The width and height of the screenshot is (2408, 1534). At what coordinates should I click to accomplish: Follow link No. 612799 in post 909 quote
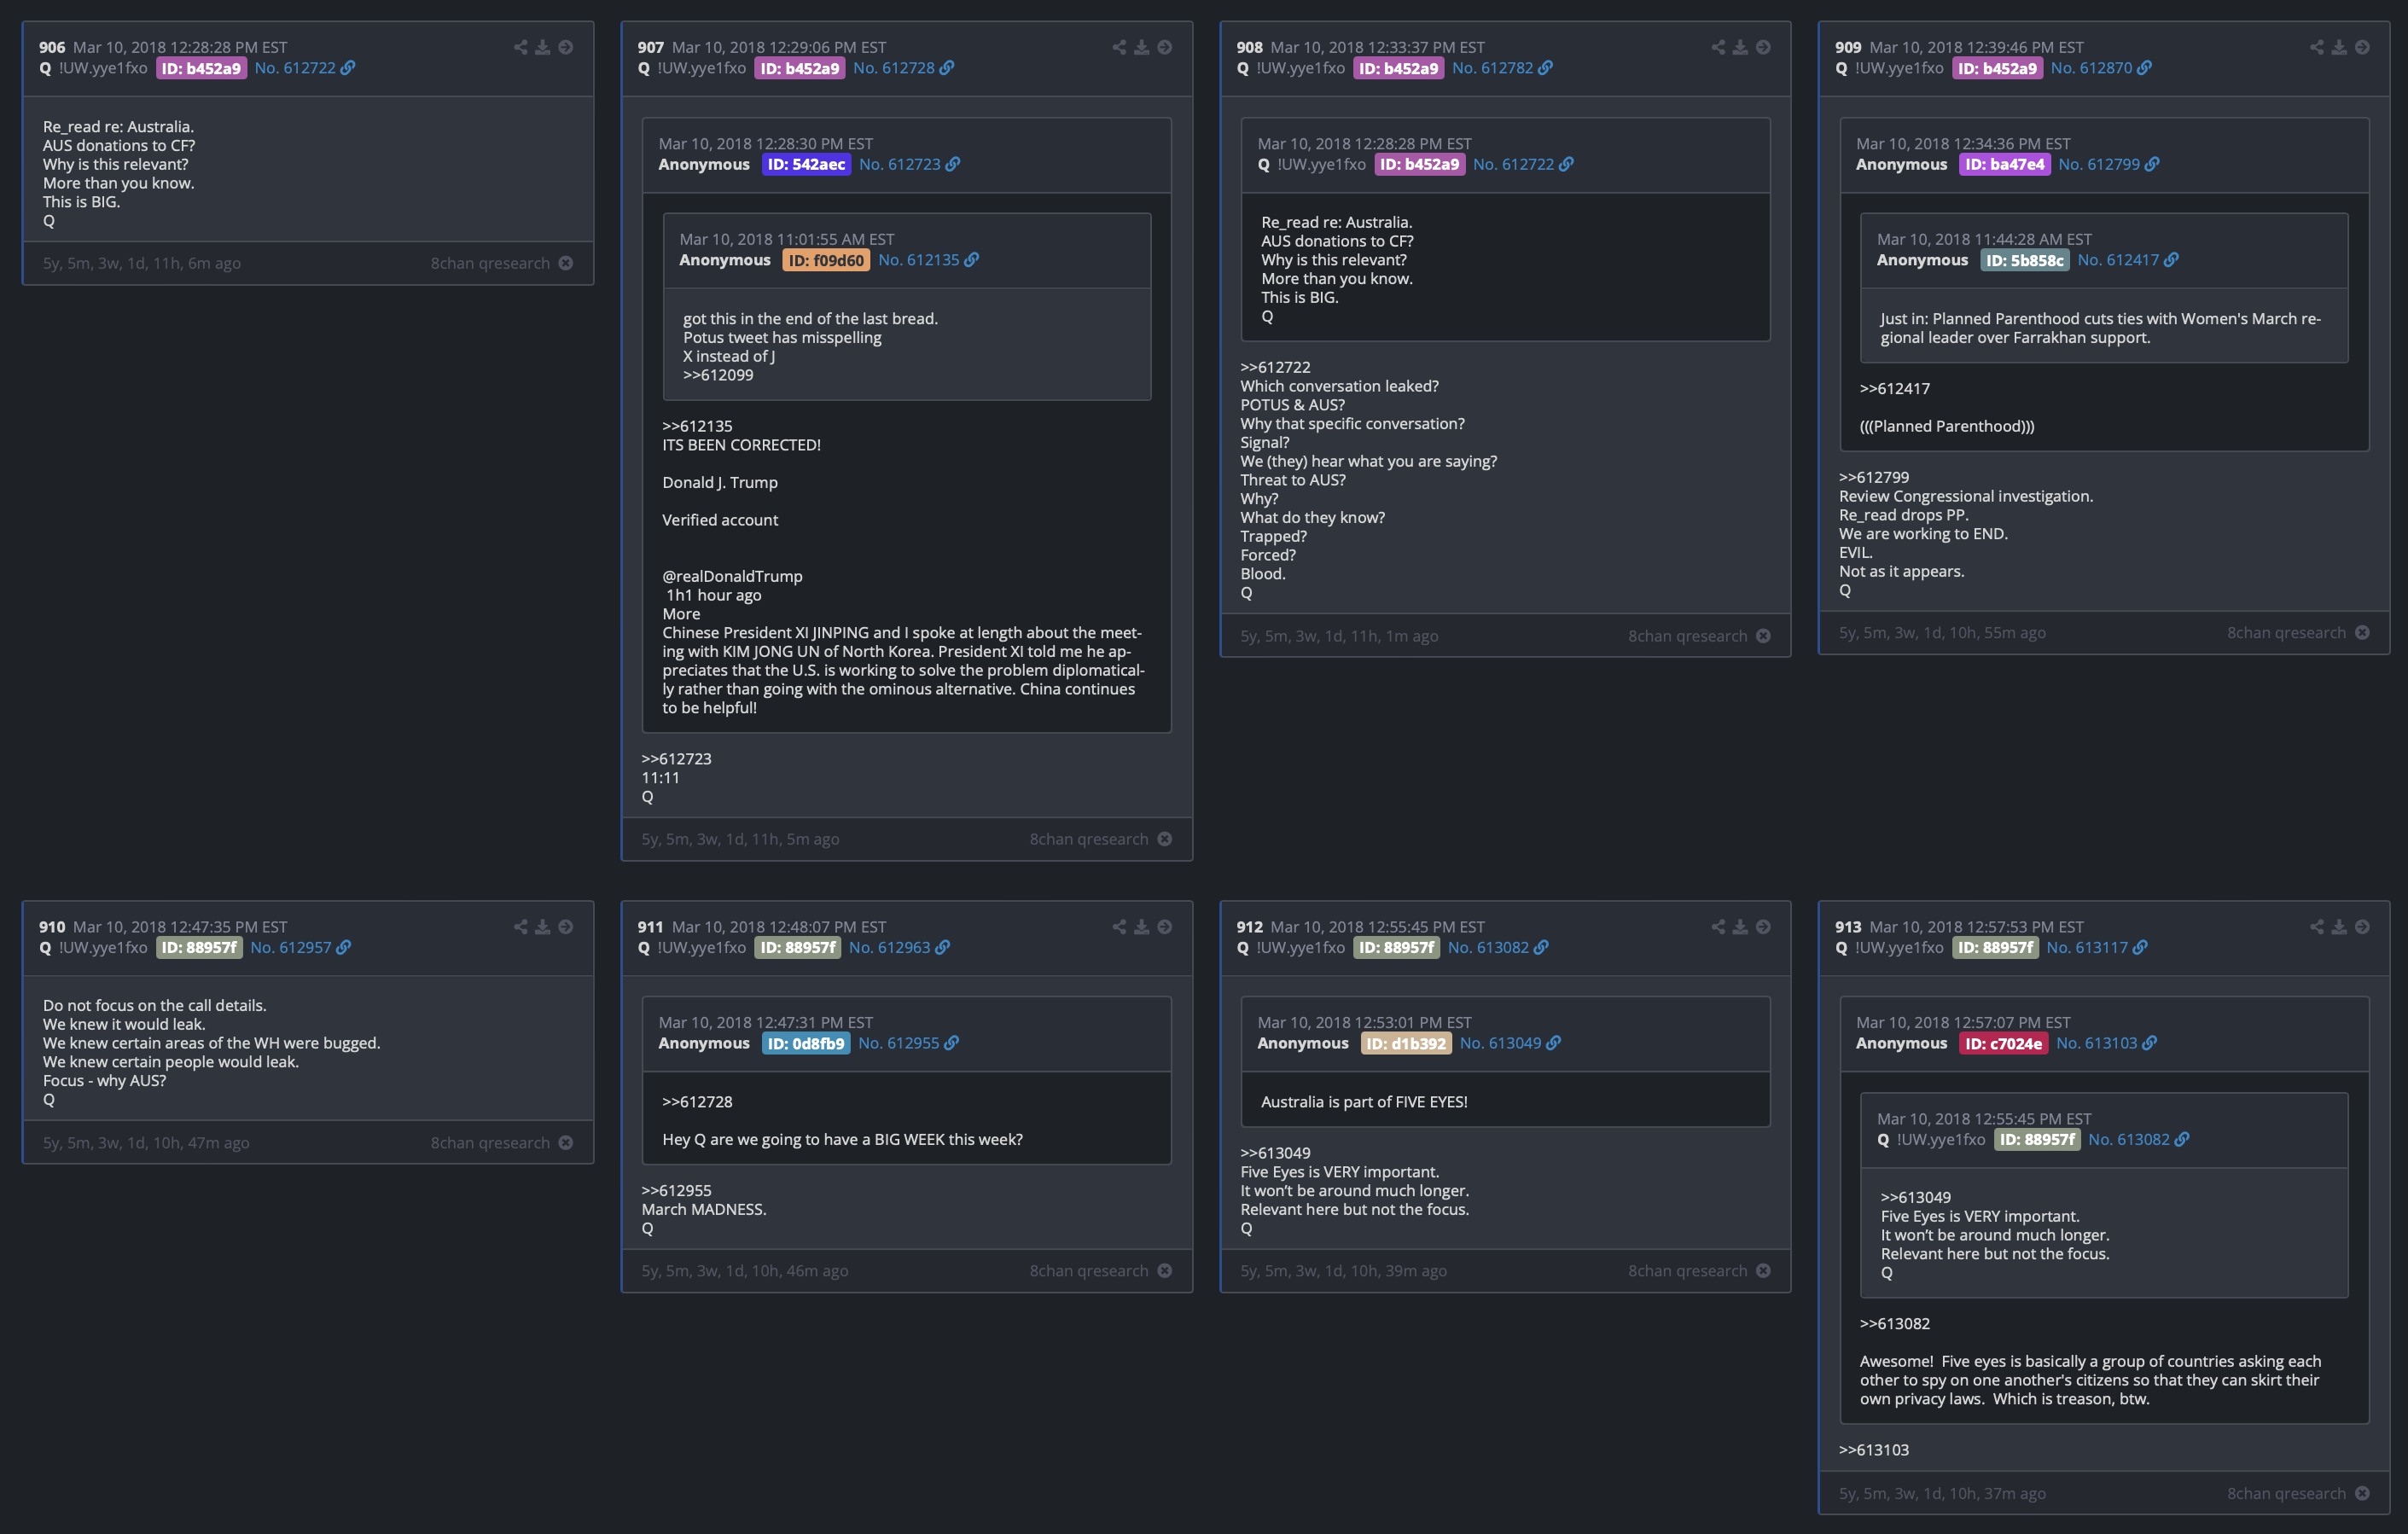point(2109,164)
